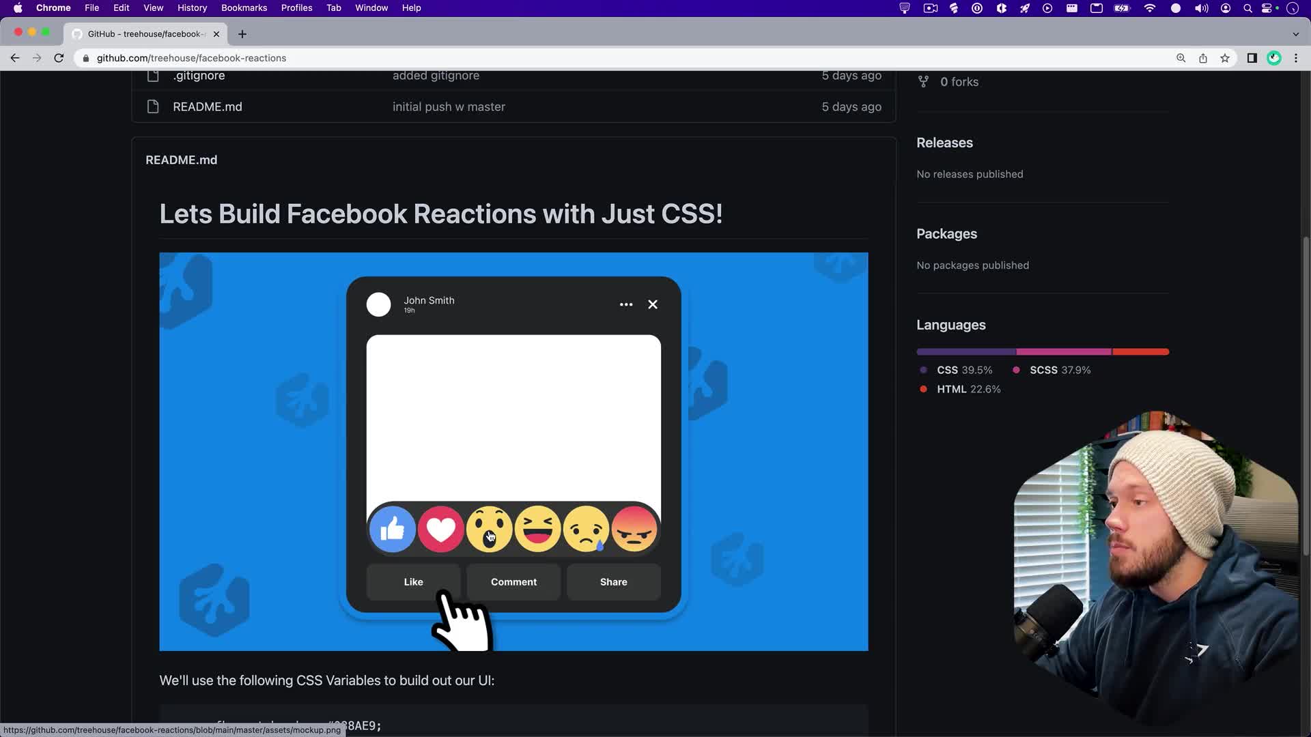Click the volume icon to adjust sound

click(x=1201, y=8)
